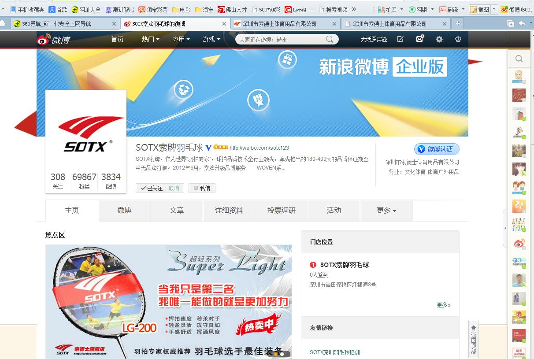Open the 500WAN彩 bookmark

[x=266, y=9]
